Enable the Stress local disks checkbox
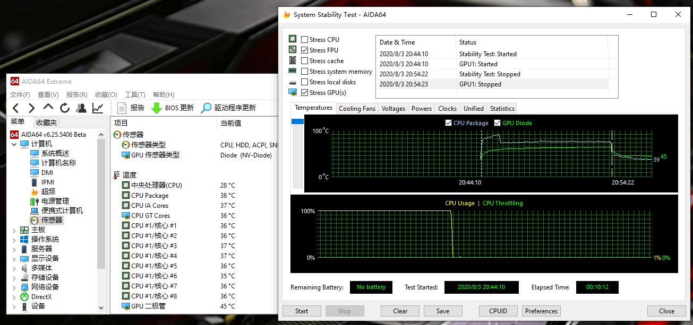Screen dimensions: 693x325 coord(304,82)
